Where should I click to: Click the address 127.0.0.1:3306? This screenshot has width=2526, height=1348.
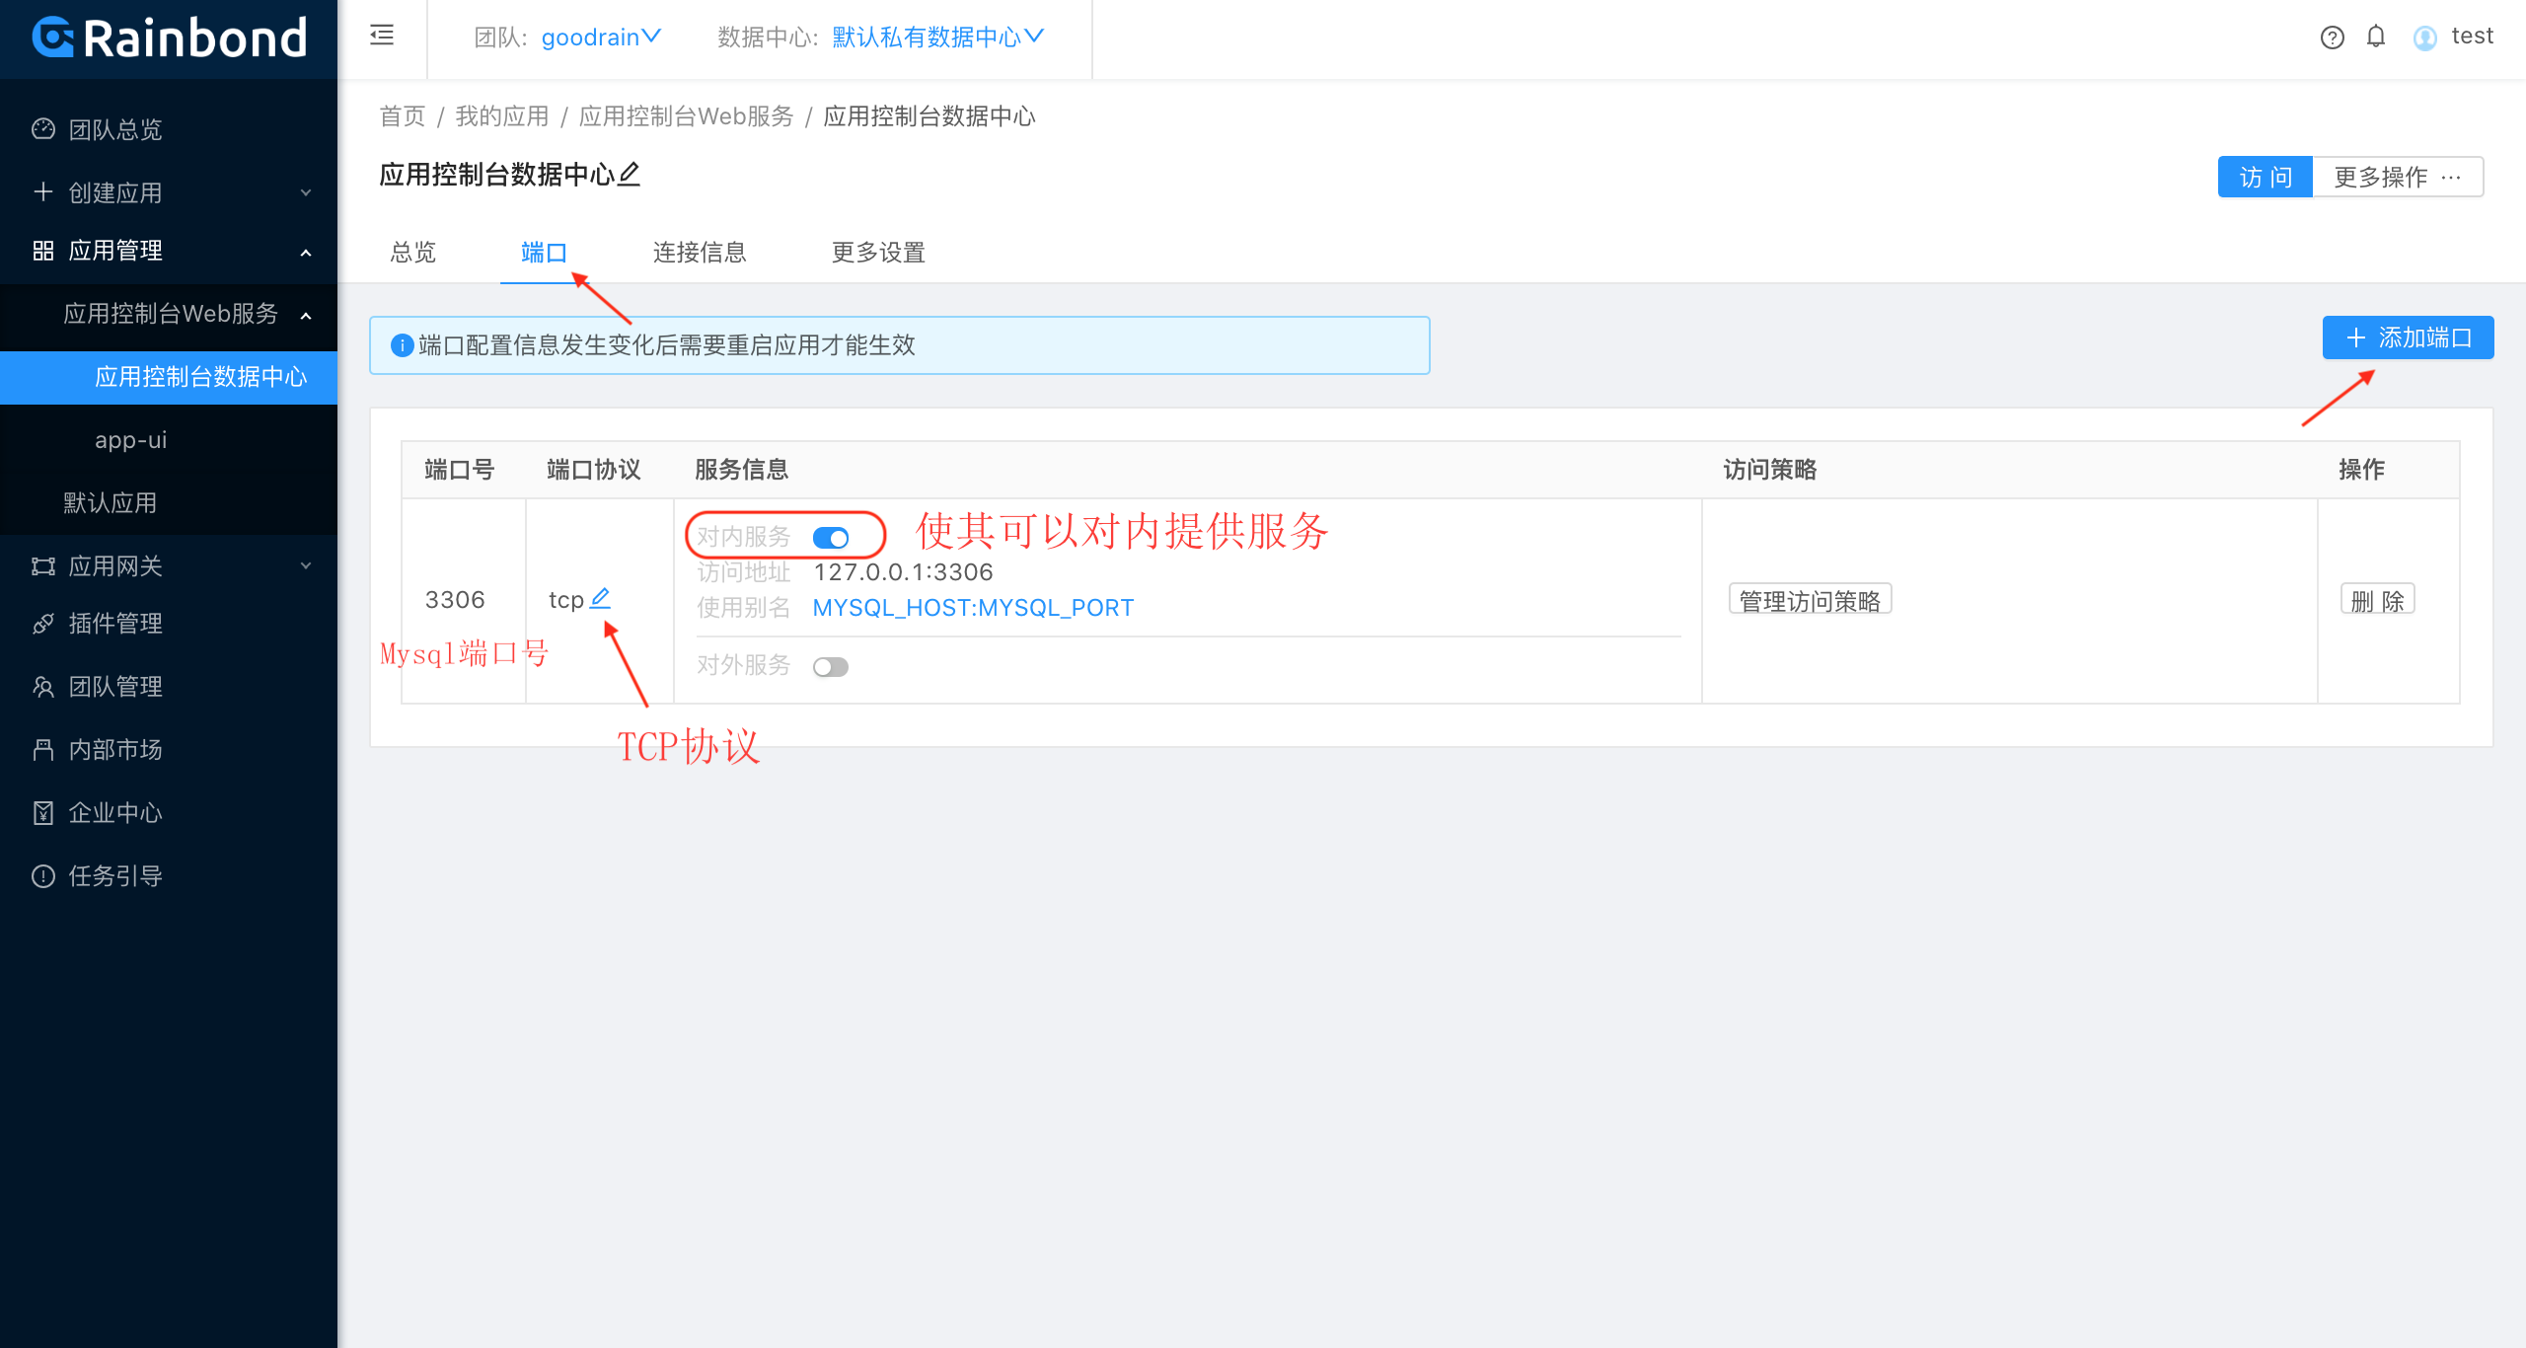click(903, 572)
